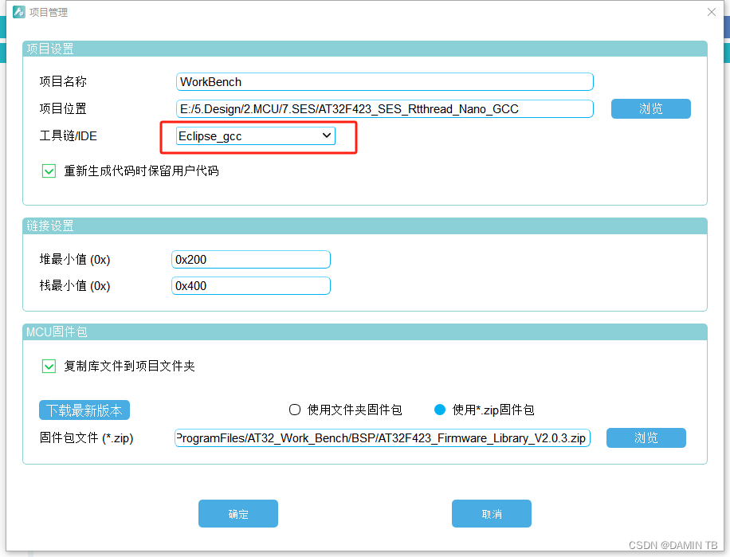This screenshot has width=730, height=557.
Task: Select the 使用文件夹固件包 radio button
Action: (295, 410)
